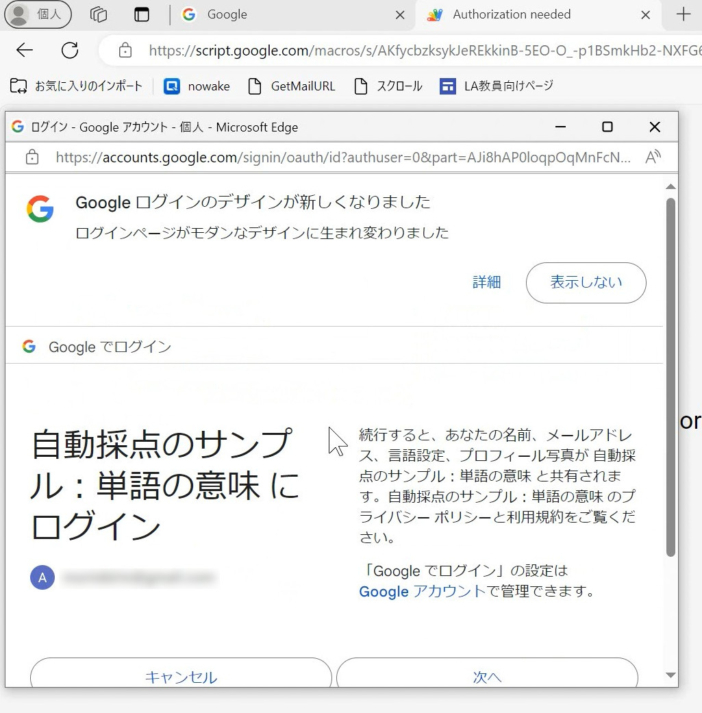Click the scrollbar down arrow in the popup
Image resolution: width=702 pixels, height=713 pixels.
coord(670,675)
